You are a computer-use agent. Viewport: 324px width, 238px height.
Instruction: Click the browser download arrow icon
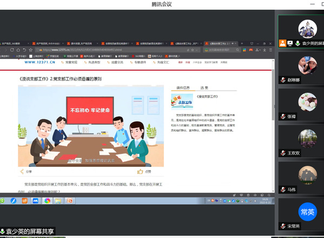click(x=265, y=50)
